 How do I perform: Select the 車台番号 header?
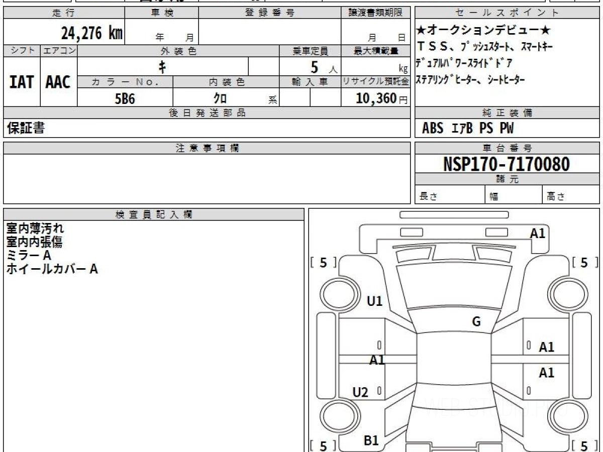pyautogui.click(x=507, y=148)
